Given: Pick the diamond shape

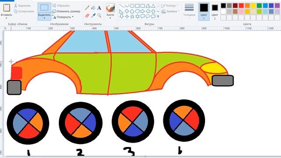Looking at the screenshot, I should click(x=127, y=11).
